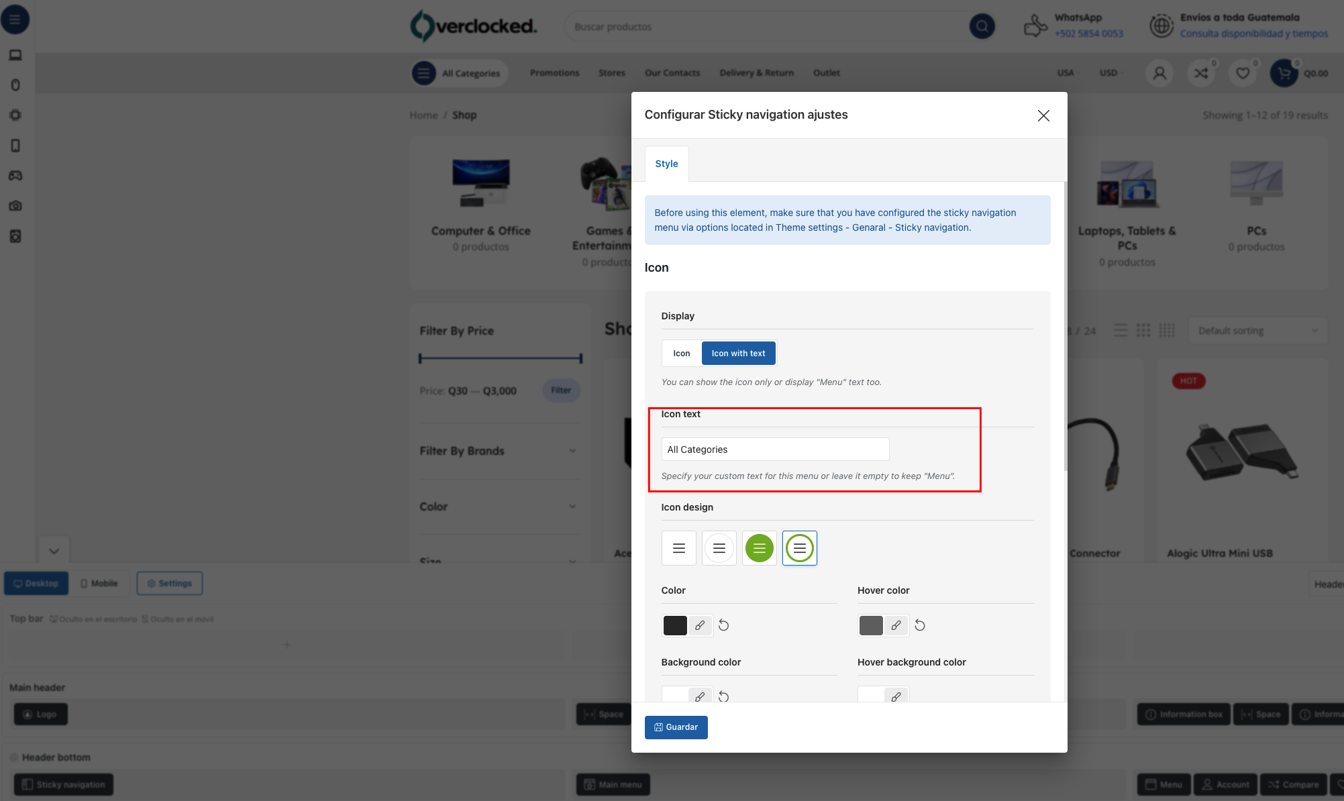Click the eyedropper icon next to Color
1344x801 pixels.
(x=700, y=625)
